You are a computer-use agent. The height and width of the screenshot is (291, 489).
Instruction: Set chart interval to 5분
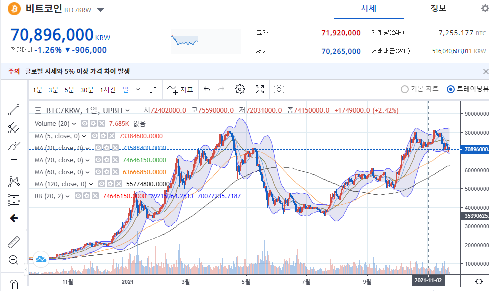69,90
